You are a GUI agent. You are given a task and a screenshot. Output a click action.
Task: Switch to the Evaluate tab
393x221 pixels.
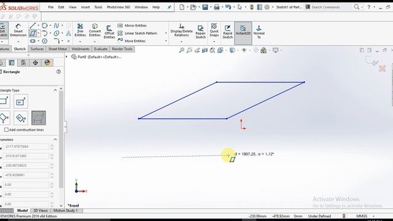(x=101, y=49)
